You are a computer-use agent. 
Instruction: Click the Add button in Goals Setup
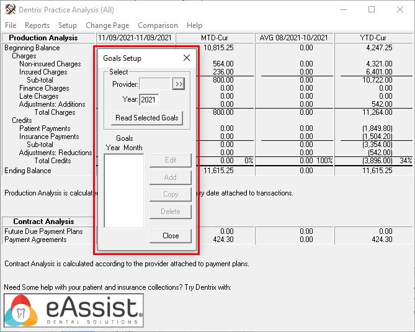(171, 177)
